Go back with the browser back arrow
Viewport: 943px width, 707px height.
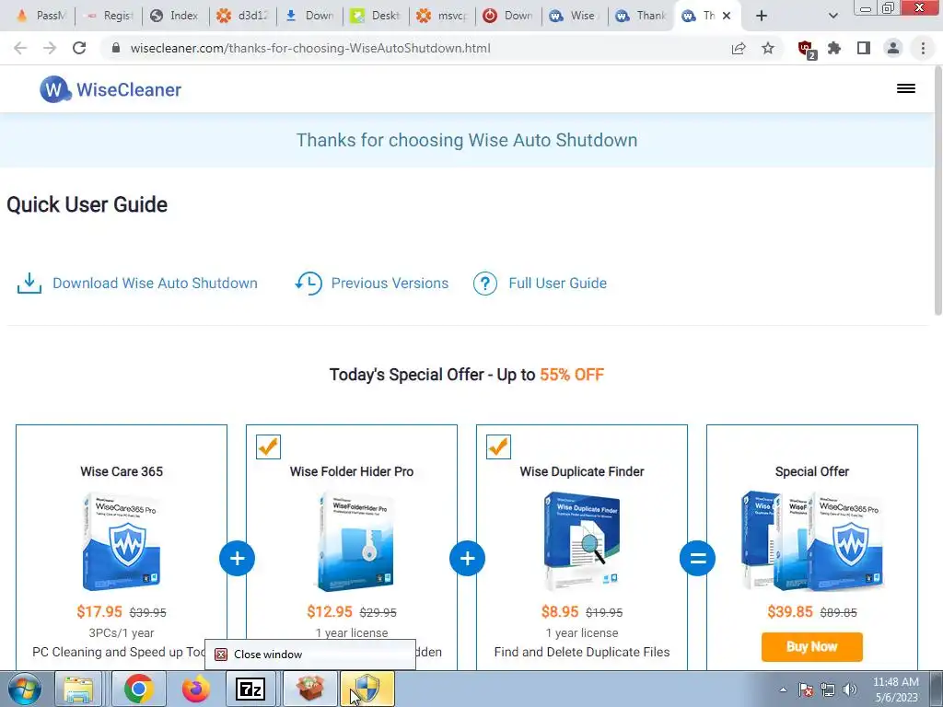[20, 48]
